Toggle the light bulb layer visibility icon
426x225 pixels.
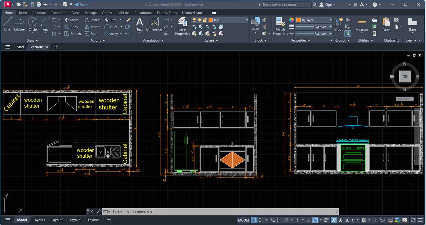[194, 20]
